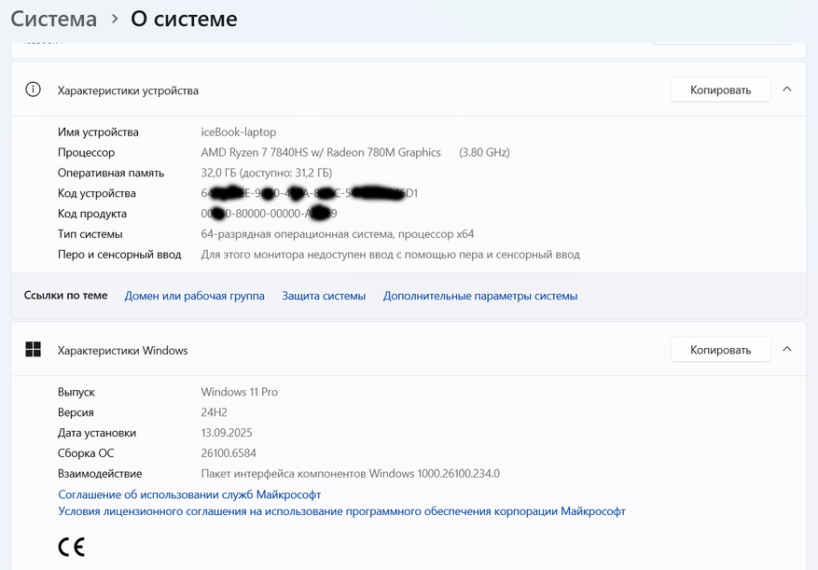This screenshot has height=570, width=818.
Task: Click the Тип системы label
Action: [90, 234]
